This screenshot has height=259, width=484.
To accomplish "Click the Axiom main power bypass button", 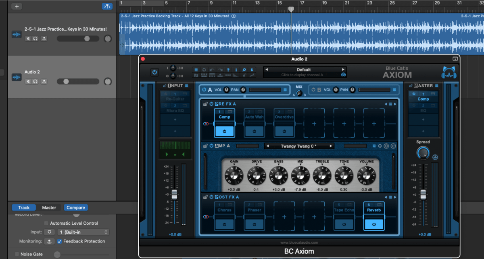I will (x=154, y=72).
